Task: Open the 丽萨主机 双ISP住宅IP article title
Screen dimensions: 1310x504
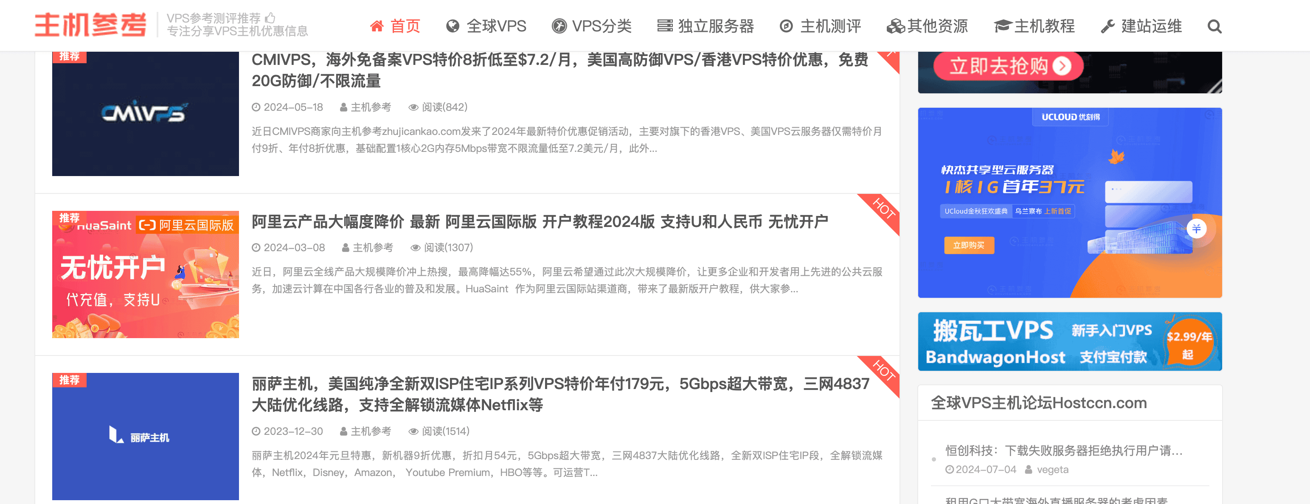Action: (560, 394)
